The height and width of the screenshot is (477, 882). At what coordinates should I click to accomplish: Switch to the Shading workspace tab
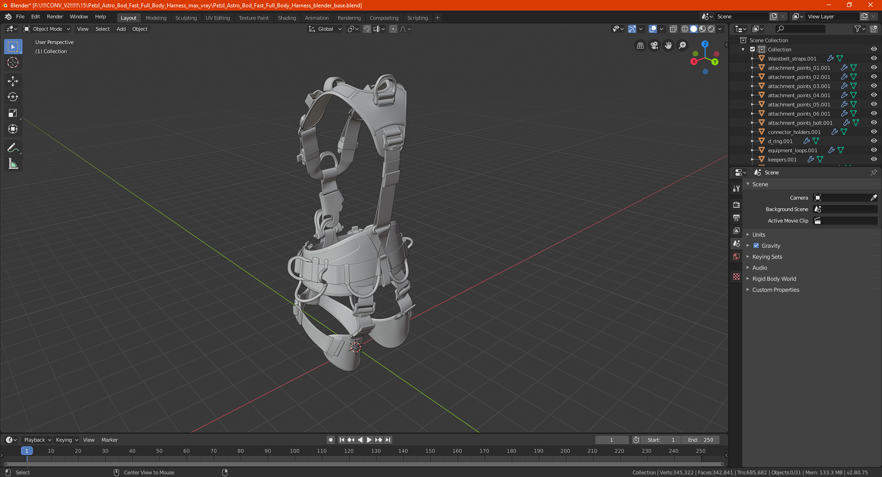coord(287,18)
